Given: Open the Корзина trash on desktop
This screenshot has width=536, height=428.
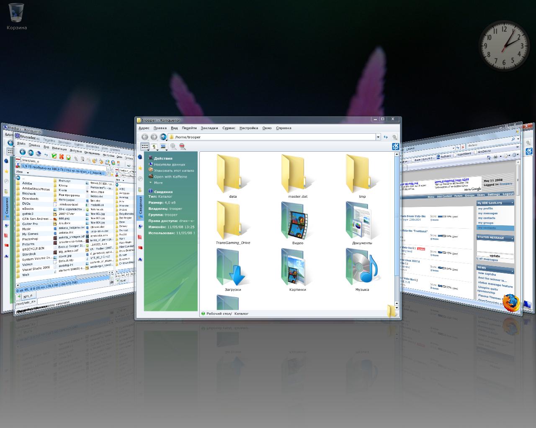Looking at the screenshot, I should coord(16,17).
